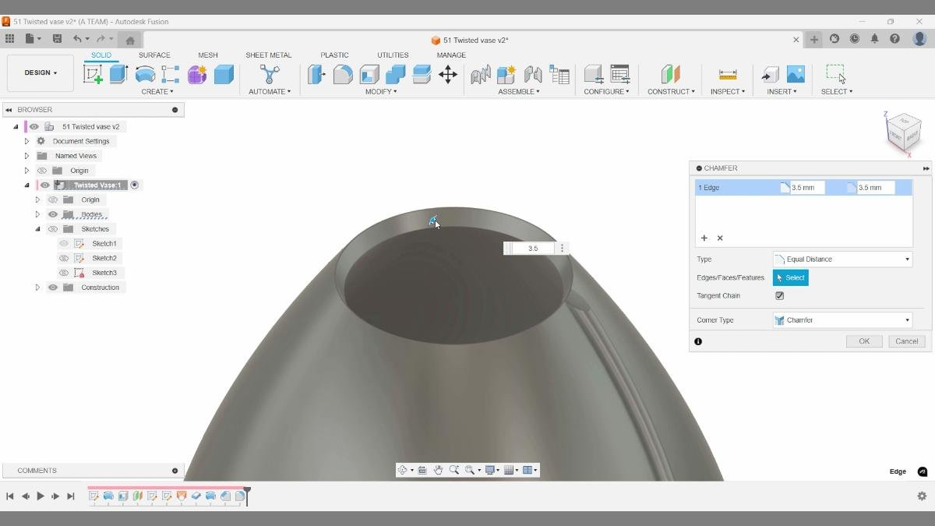
Task: Click the chamfer distance drag handle on canvas
Action: 433,221
